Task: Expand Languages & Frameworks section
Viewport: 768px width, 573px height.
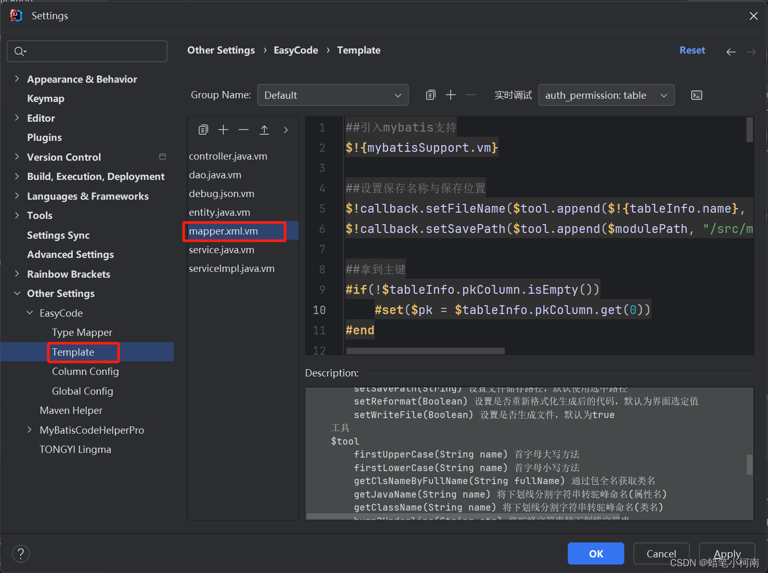Action: coord(17,196)
